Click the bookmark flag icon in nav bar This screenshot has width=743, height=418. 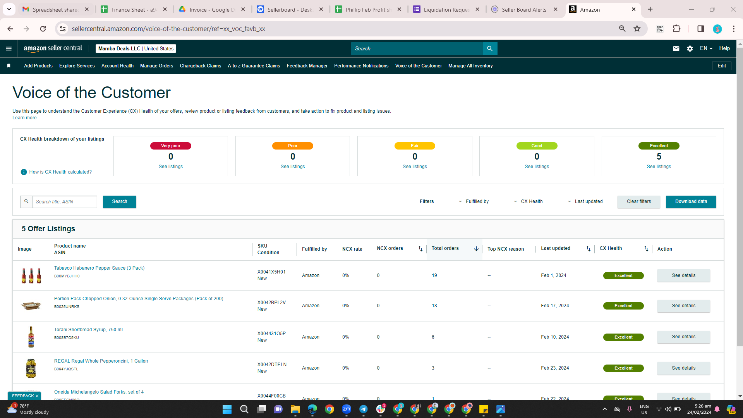(x=9, y=66)
